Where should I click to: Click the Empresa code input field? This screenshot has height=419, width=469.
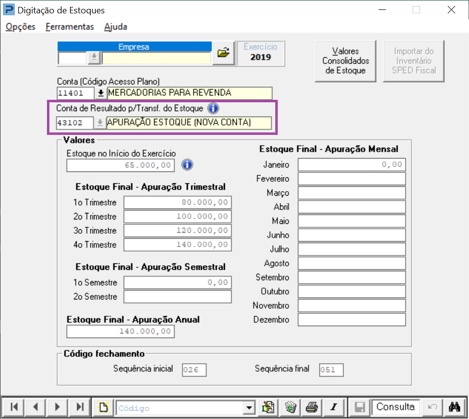(73, 58)
